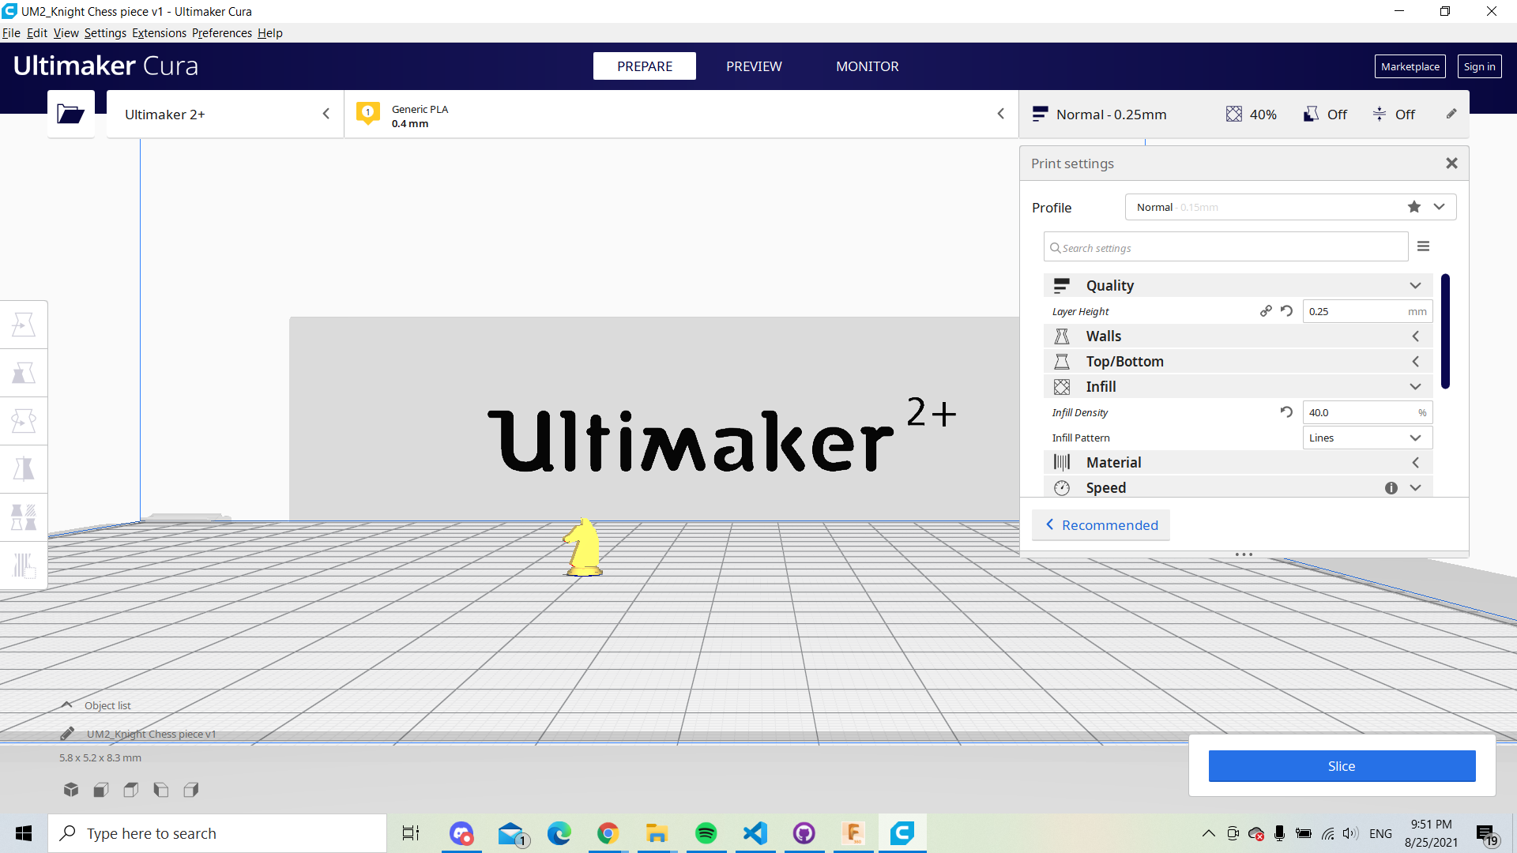1517x853 pixels.
Task: Open the View menu
Action: tap(66, 33)
